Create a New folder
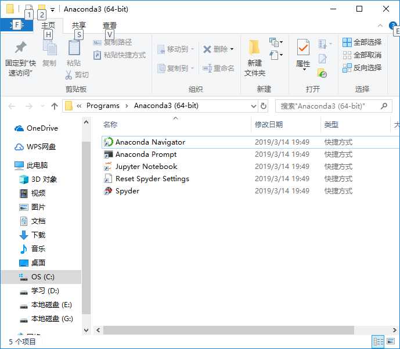The width and height of the screenshot is (400, 349). point(255,58)
